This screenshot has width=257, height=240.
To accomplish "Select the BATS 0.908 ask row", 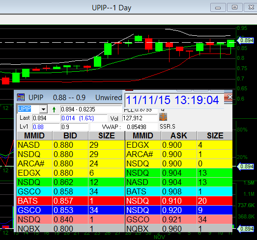I will pos(179,191).
